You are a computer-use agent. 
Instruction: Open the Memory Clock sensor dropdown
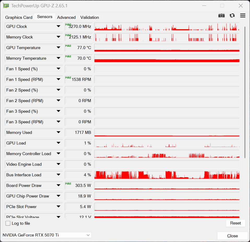pos(59,37)
